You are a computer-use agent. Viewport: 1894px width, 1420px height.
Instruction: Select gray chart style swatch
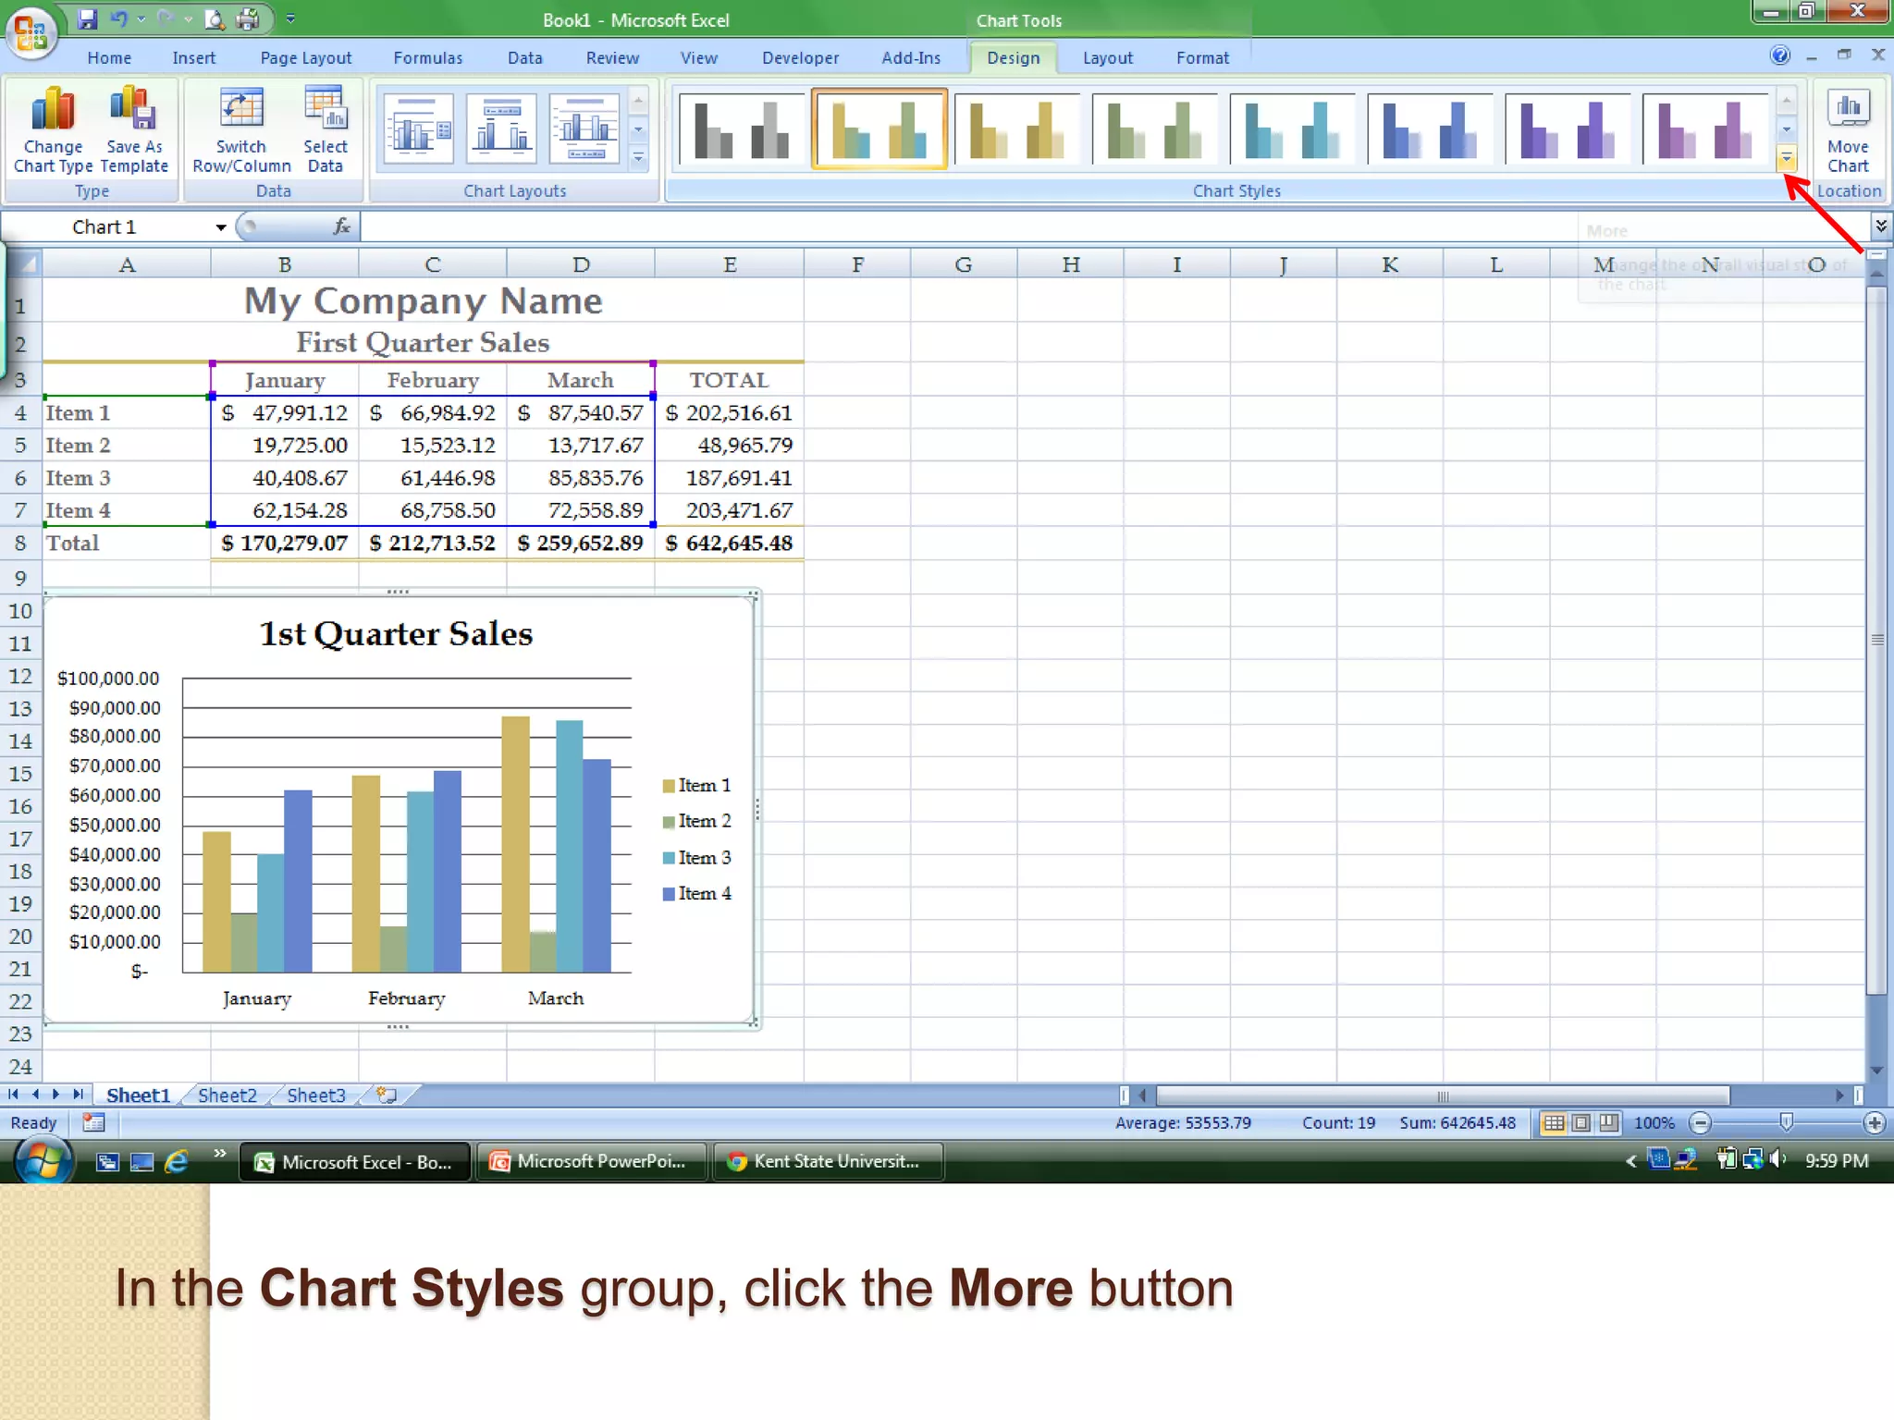point(742,129)
